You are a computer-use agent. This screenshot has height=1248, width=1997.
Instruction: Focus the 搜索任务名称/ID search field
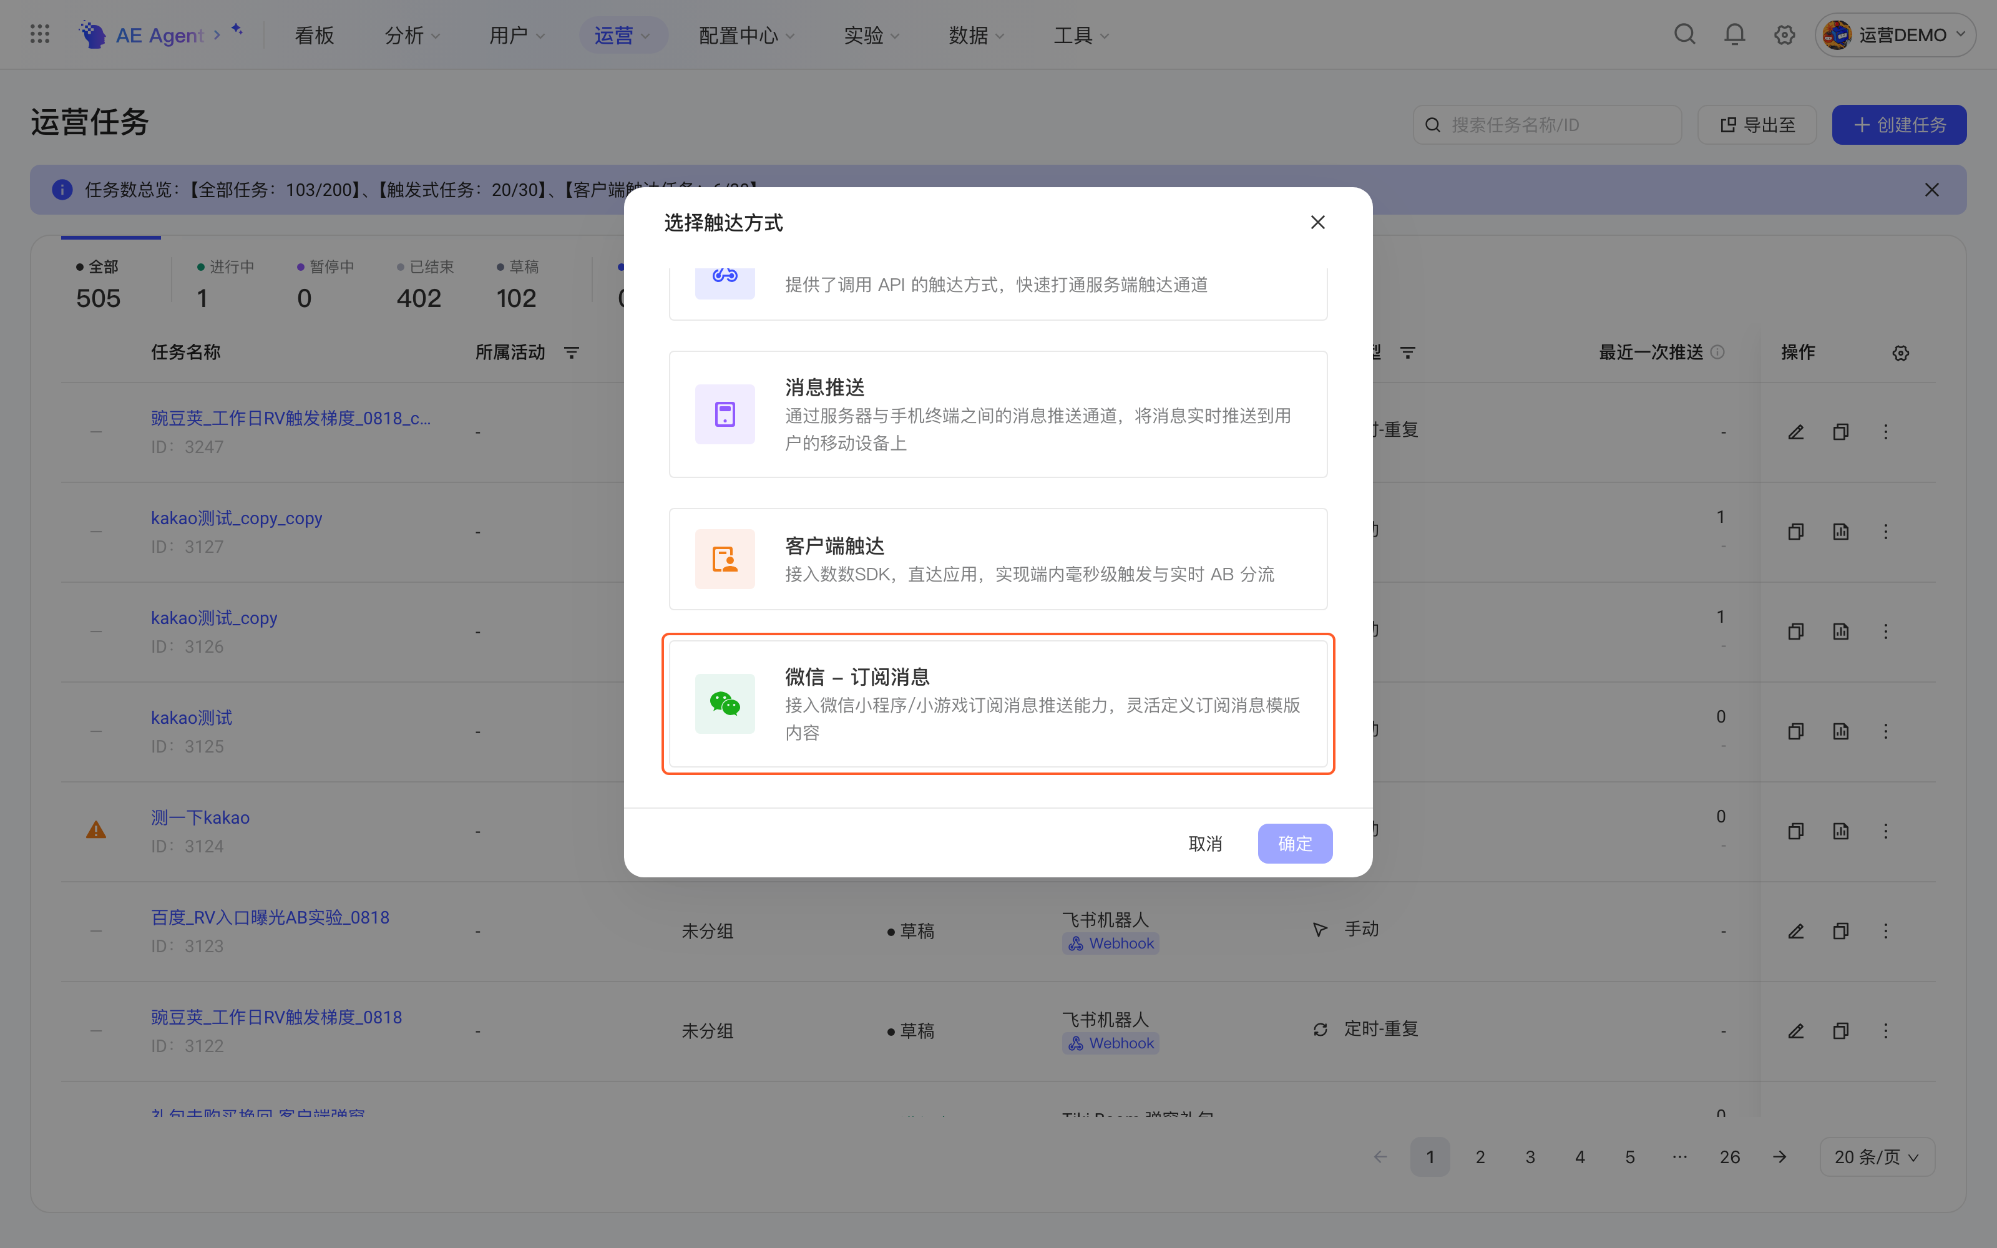pyautogui.click(x=1546, y=125)
